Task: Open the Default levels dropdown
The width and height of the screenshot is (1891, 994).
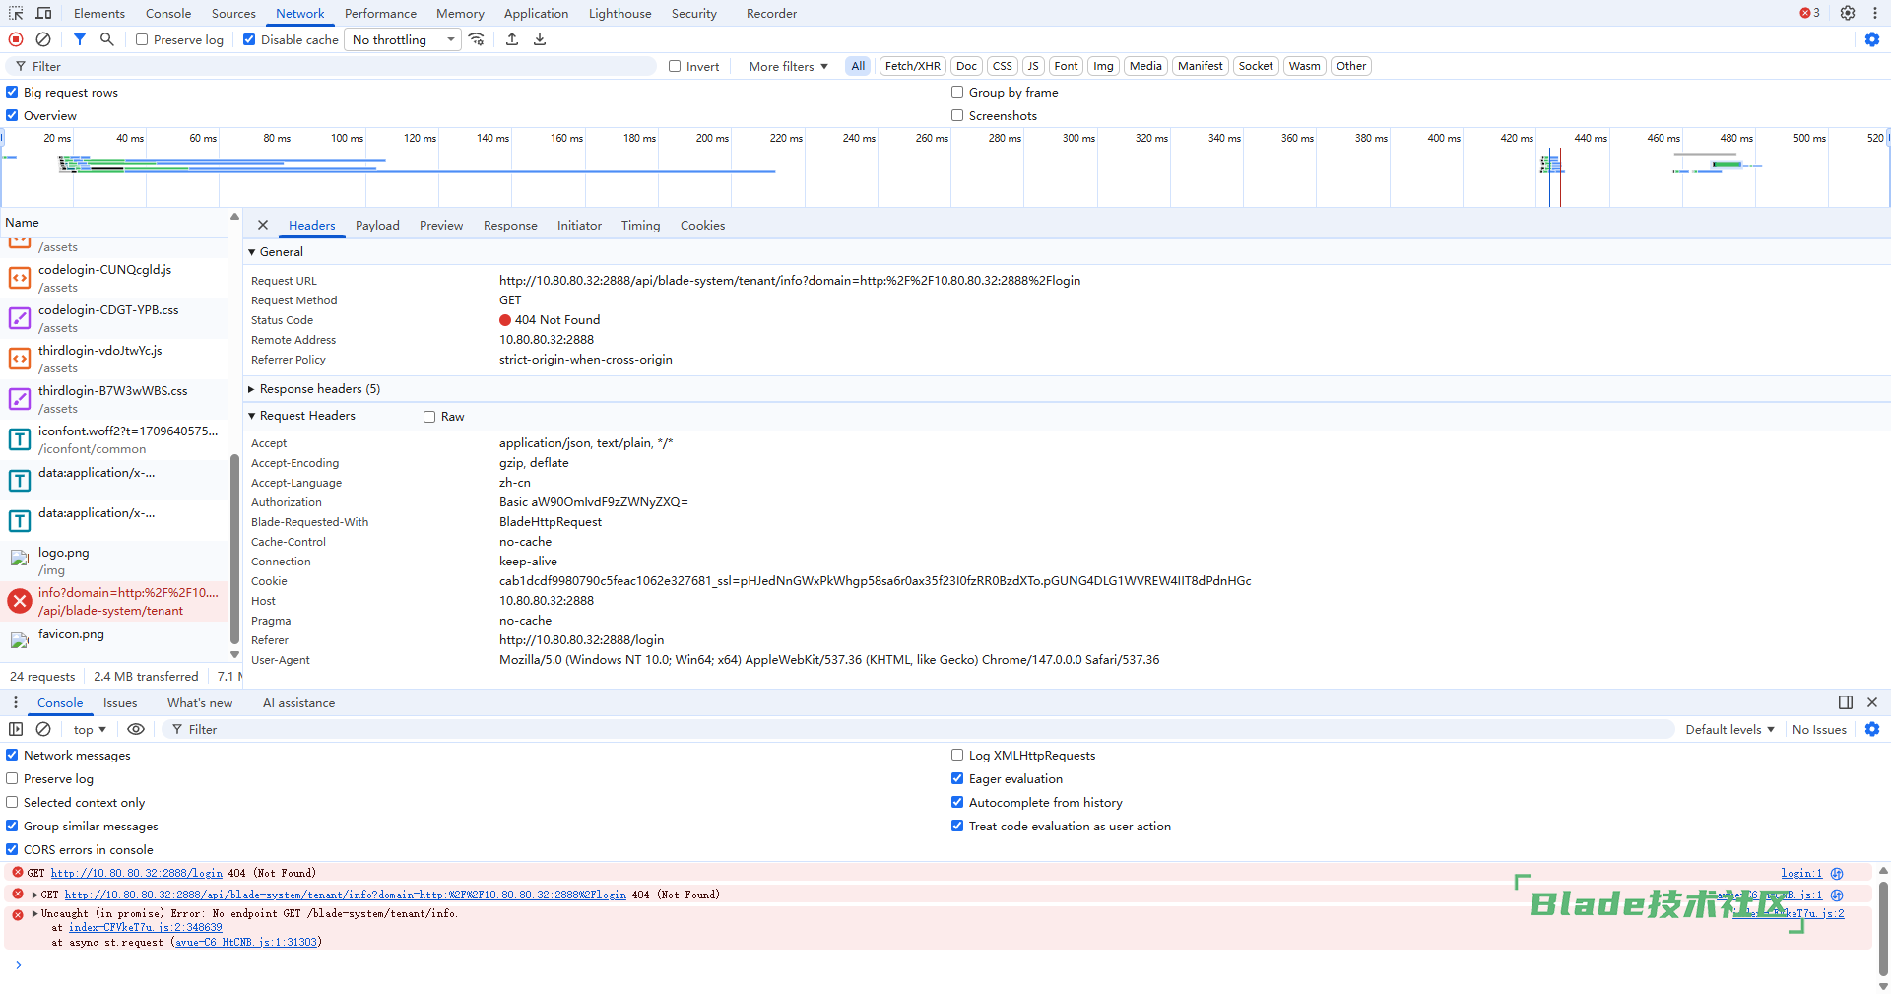Action: pyautogui.click(x=1729, y=729)
